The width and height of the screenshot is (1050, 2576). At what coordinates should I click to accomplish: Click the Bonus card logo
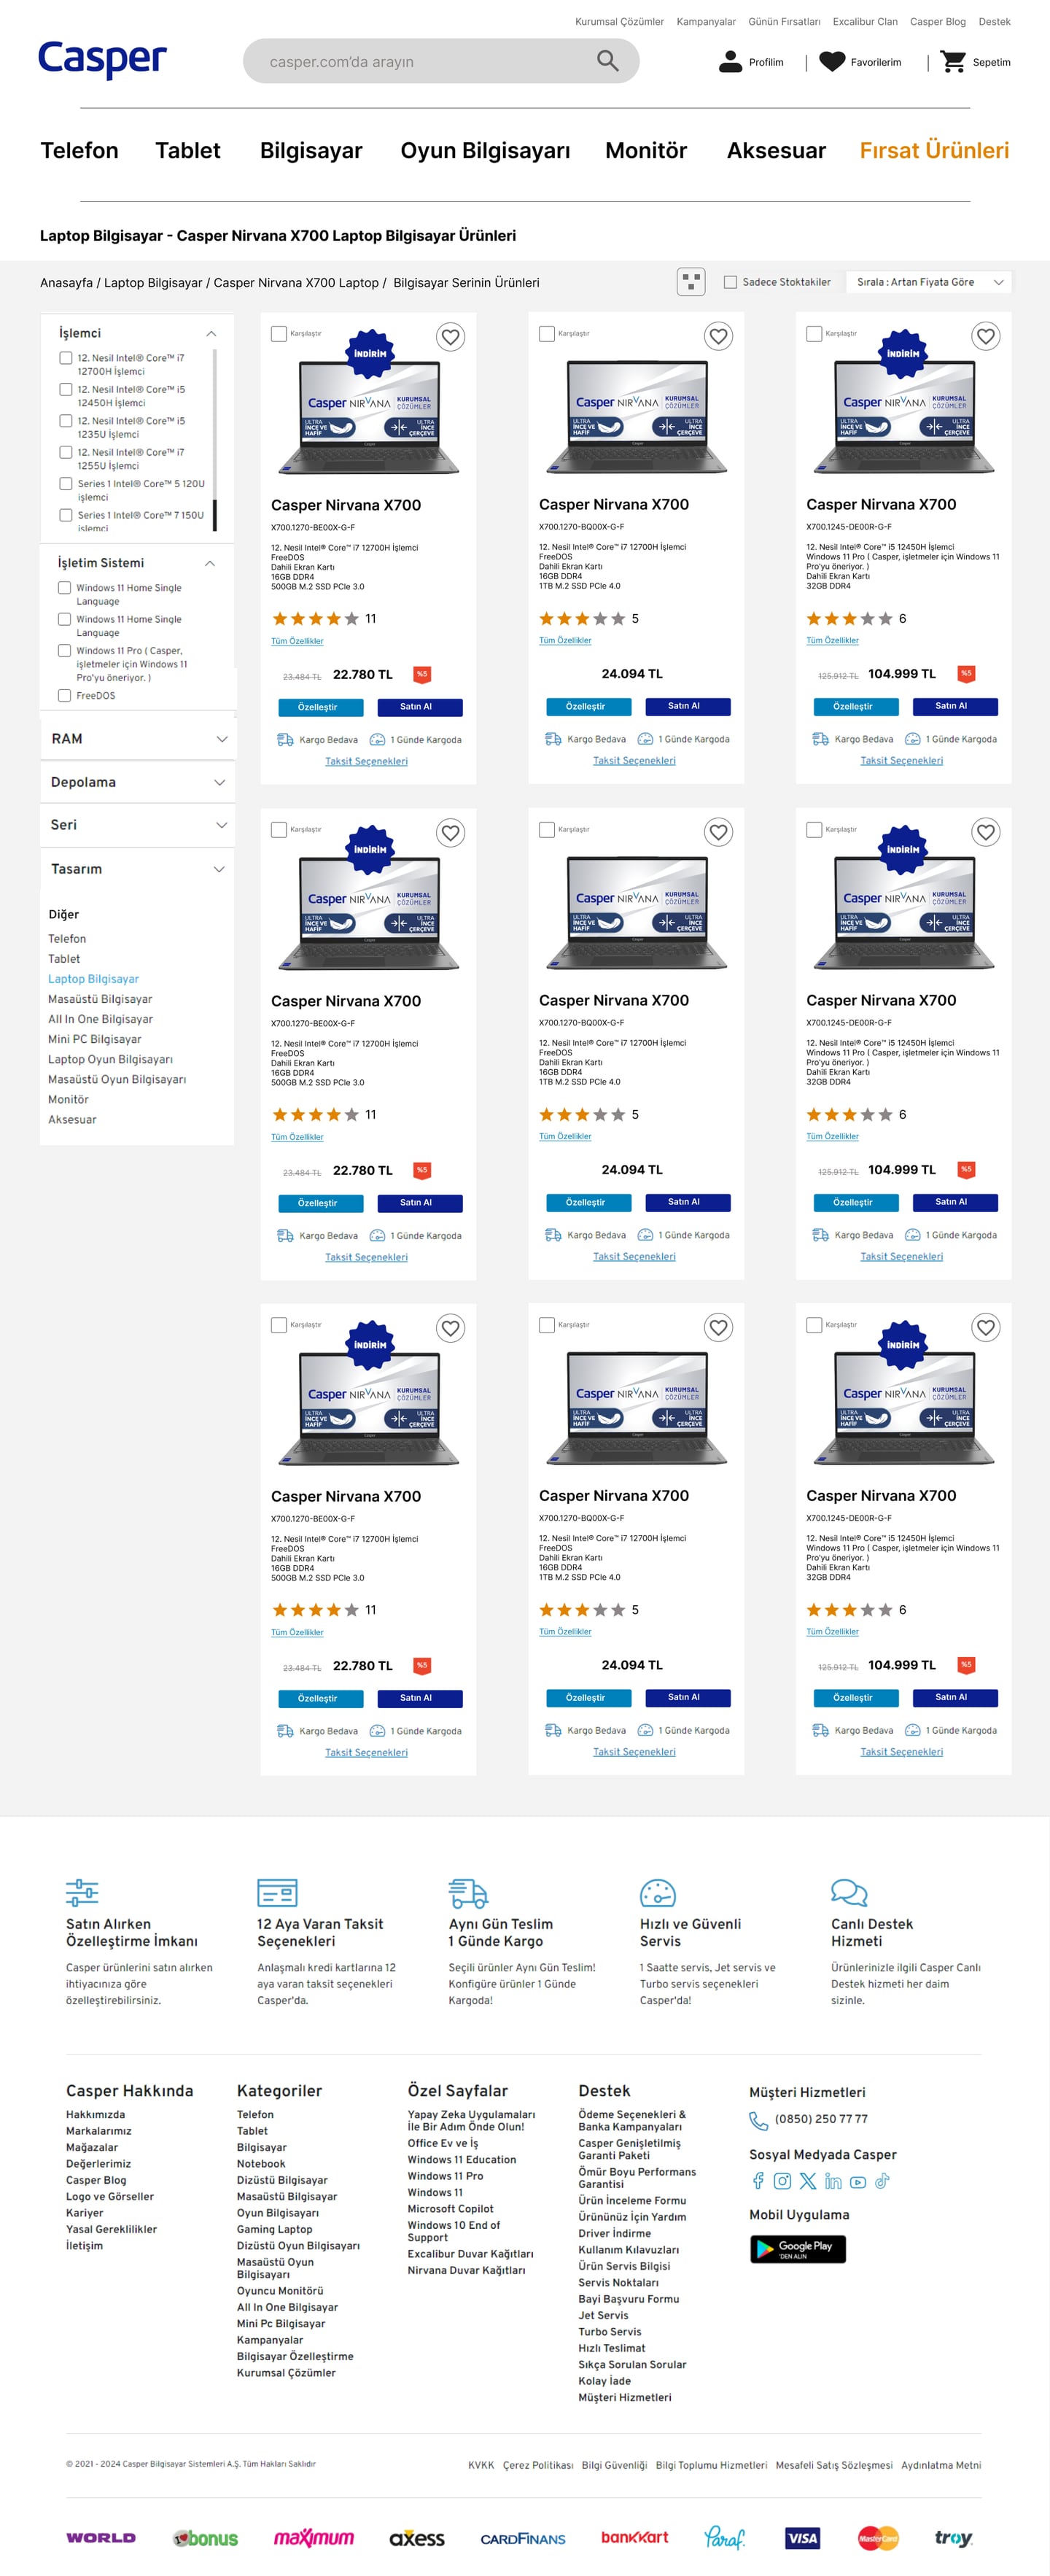[206, 2538]
